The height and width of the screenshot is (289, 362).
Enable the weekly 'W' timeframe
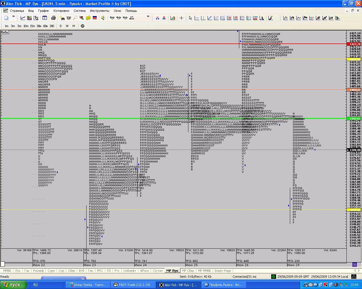pyautogui.click(x=67, y=26)
